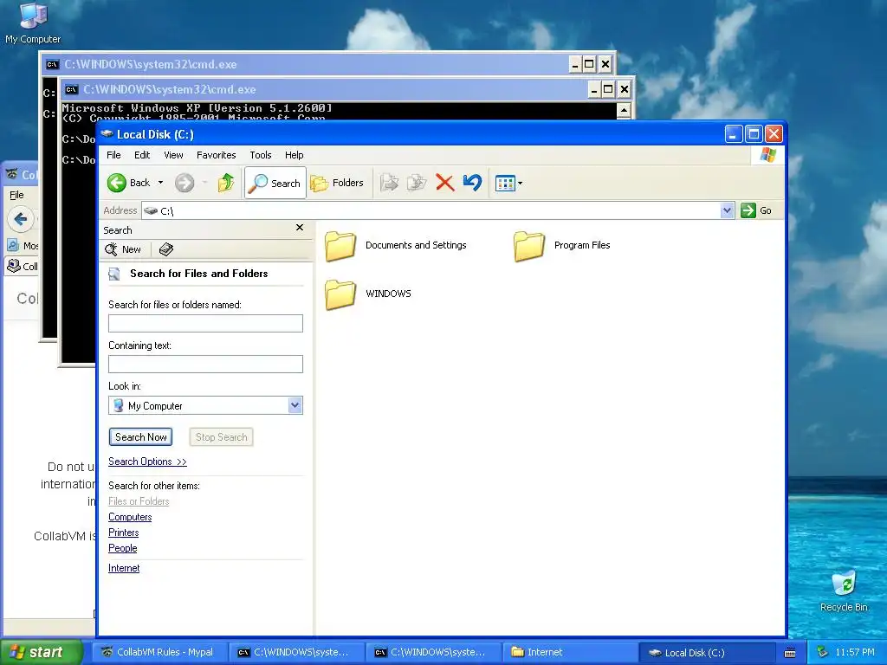Image resolution: width=887 pixels, height=665 pixels.
Task: Open the Edit menu
Action: [142, 155]
